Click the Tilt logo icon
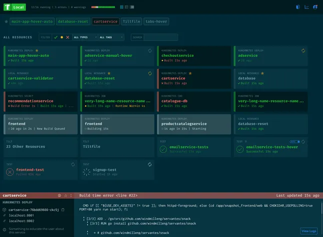The height and width of the screenshot is (237, 323). (x=7, y=7)
